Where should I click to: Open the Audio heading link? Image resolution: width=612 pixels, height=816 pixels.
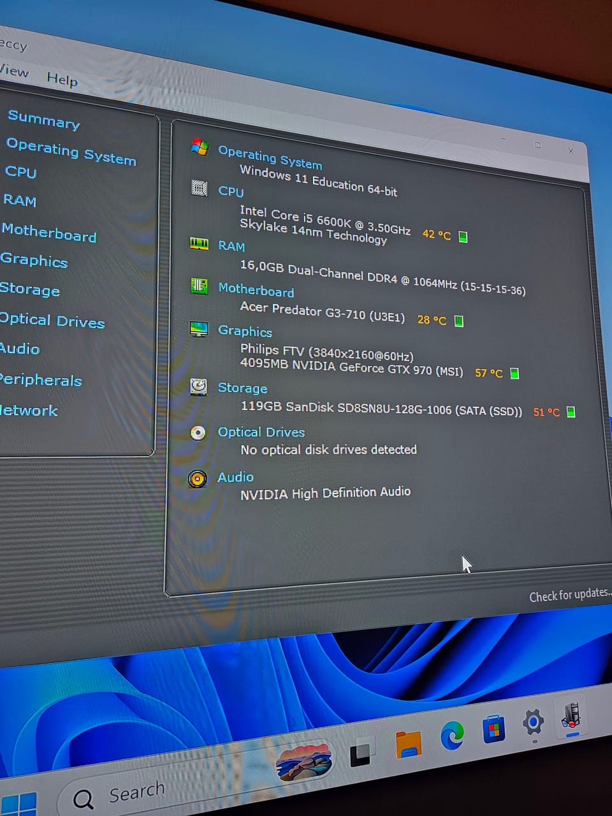point(235,477)
